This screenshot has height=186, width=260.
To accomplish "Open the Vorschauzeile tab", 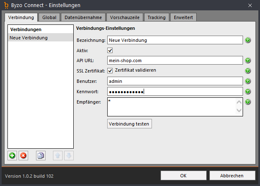I will [125, 17].
